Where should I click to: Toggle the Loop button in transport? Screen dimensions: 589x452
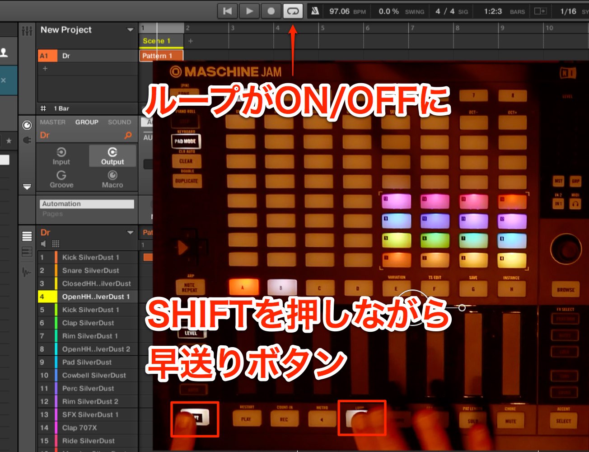point(293,11)
